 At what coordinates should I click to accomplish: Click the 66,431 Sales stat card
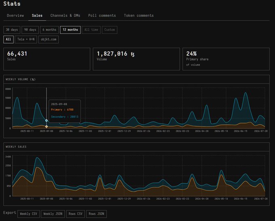pos(47,59)
